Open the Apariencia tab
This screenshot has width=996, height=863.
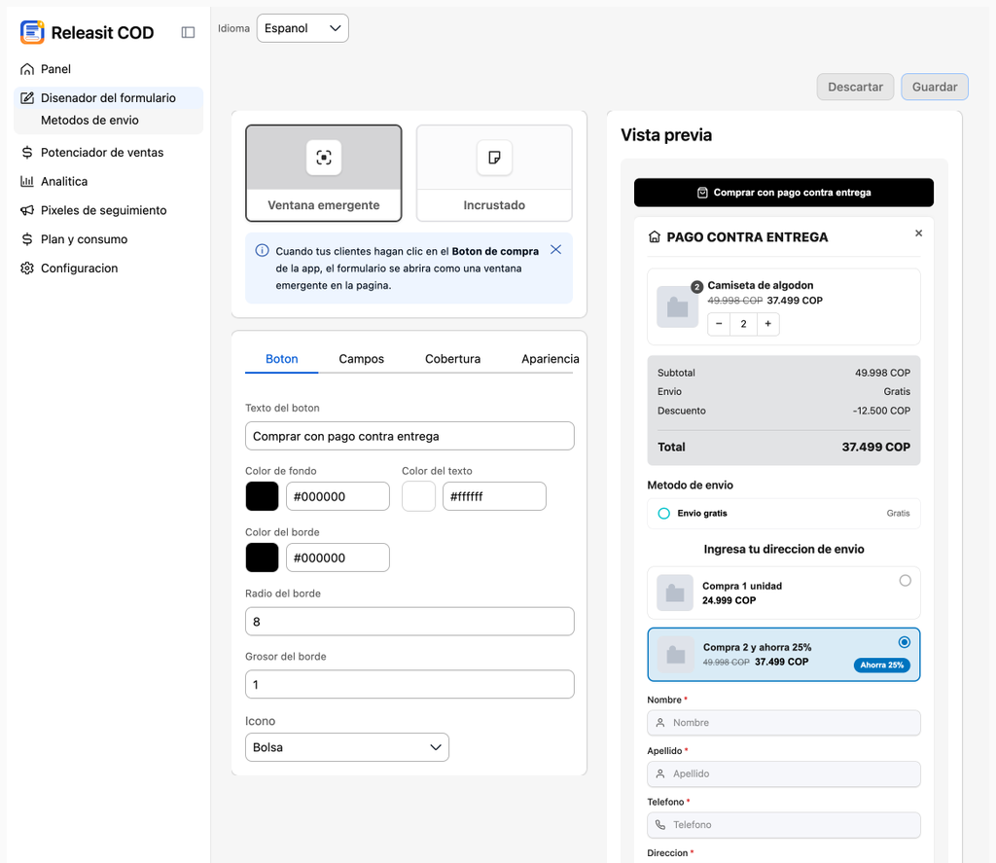(x=551, y=359)
